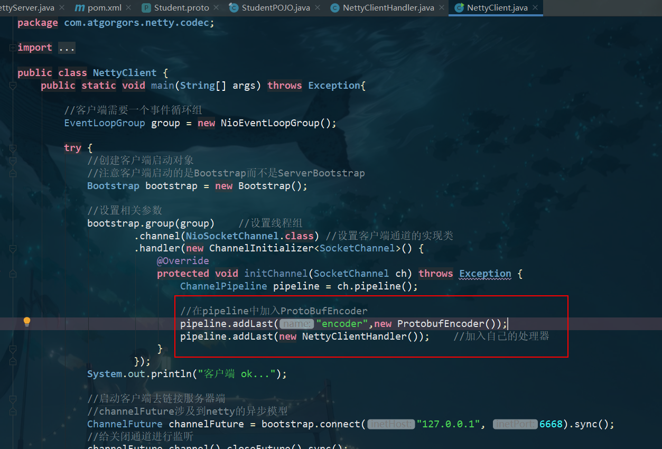
Task: Expand the folded import block
Action: (x=12, y=48)
